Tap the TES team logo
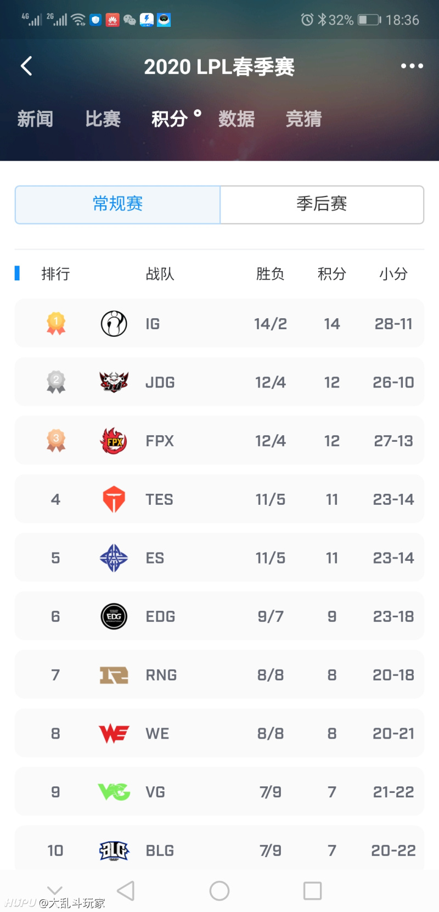Image resolution: width=439 pixels, height=912 pixels. point(114,499)
